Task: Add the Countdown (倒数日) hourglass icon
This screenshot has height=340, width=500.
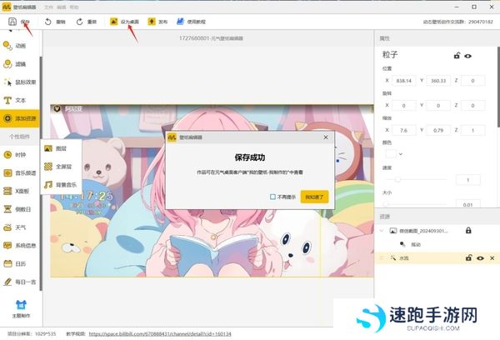Action: [7, 209]
